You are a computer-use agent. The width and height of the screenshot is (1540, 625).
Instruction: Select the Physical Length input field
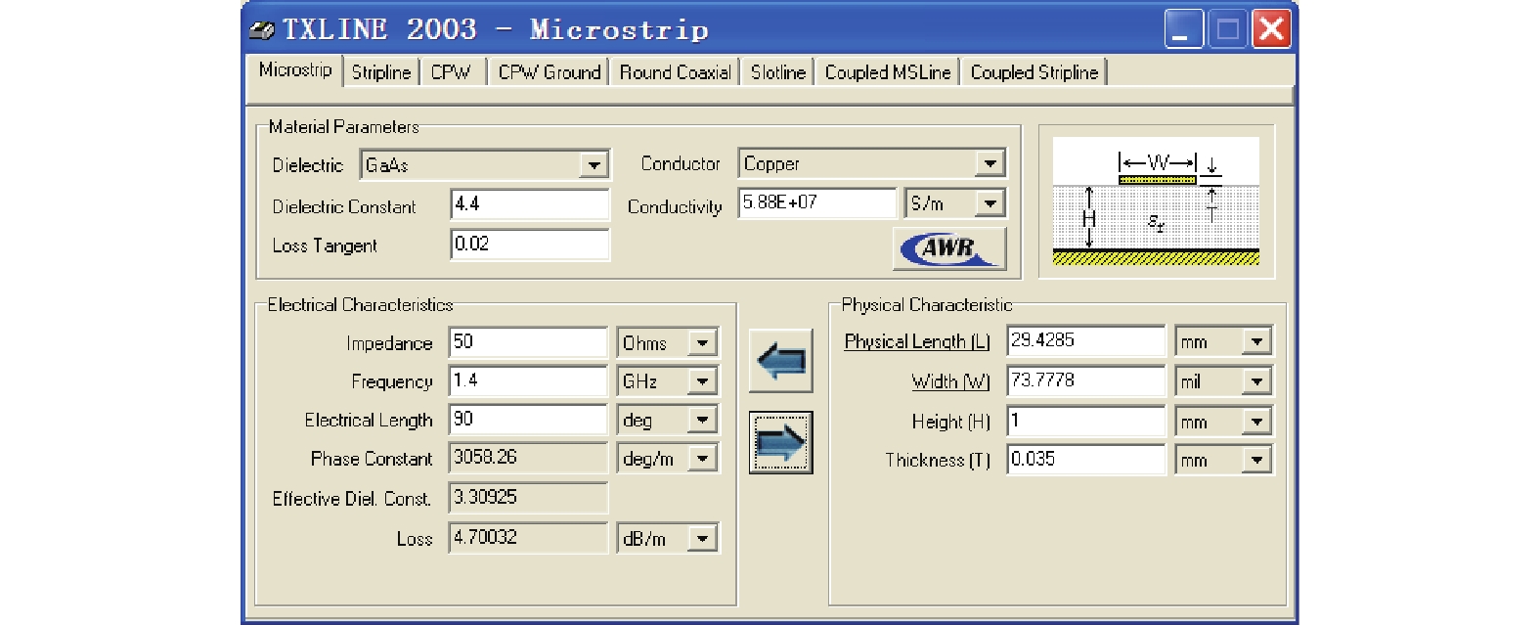[x=1085, y=340]
